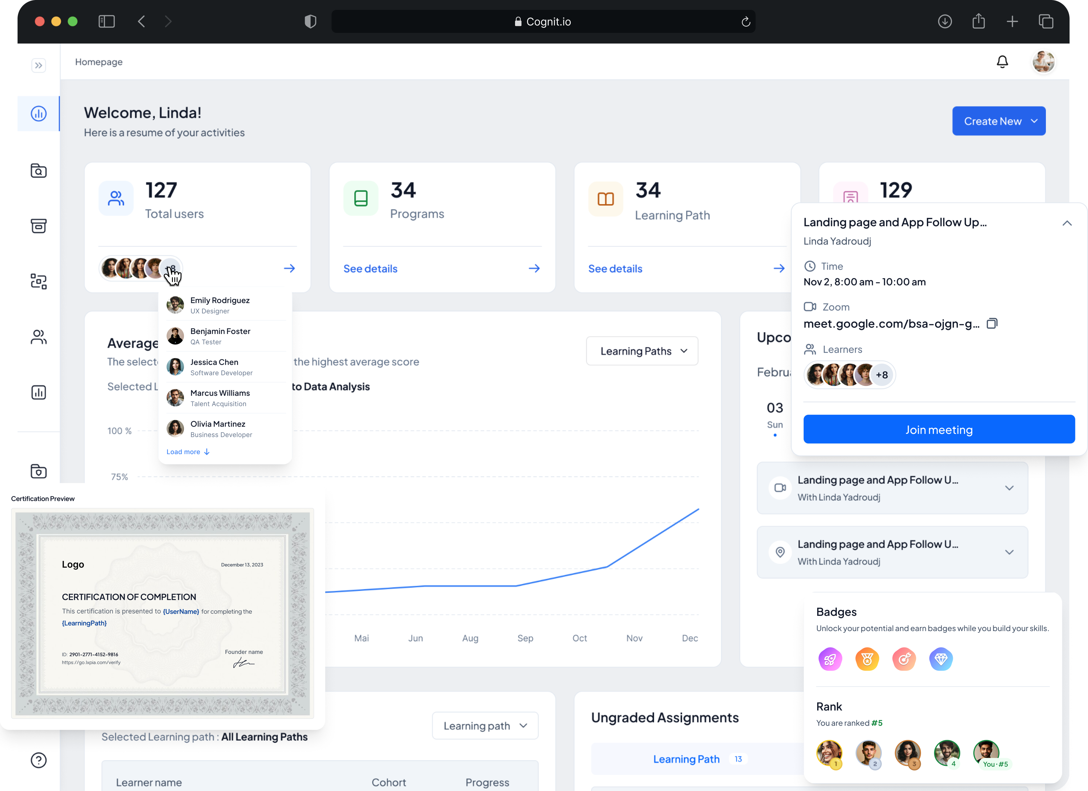Click See details under Programs
Screen dimensions: 1088x791
pyautogui.click(x=370, y=269)
